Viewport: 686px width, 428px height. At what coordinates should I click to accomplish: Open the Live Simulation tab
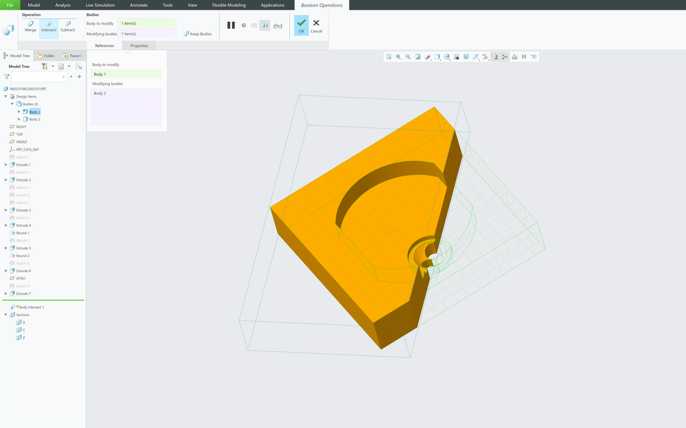pyautogui.click(x=100, y=5)
